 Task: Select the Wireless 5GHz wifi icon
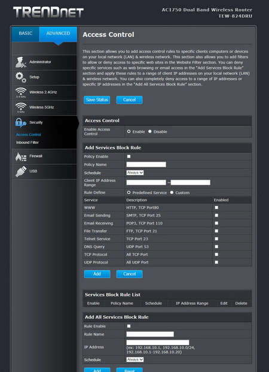20,108
